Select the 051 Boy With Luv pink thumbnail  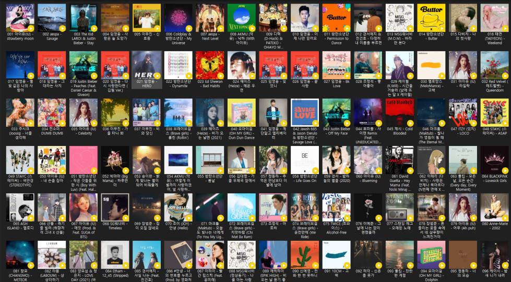(x=84, y=160)
